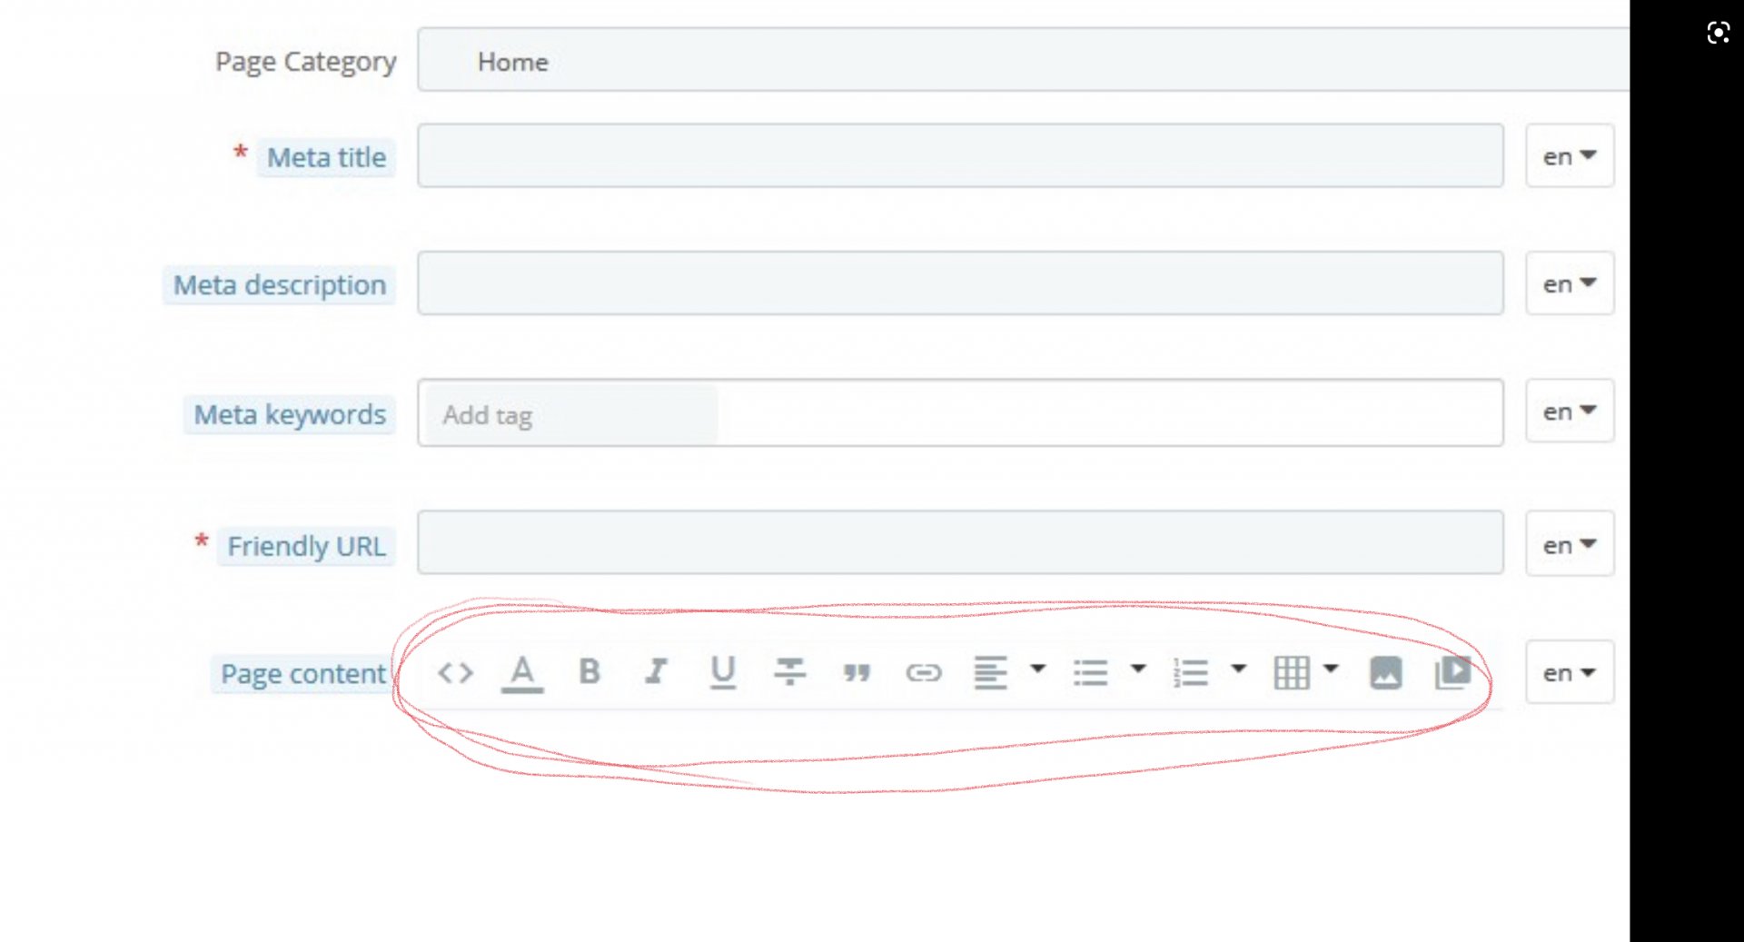This screenshot has height=942, width=1744.
Task: Open Friendly URL language dropdown
Action: coord(1570,544)
